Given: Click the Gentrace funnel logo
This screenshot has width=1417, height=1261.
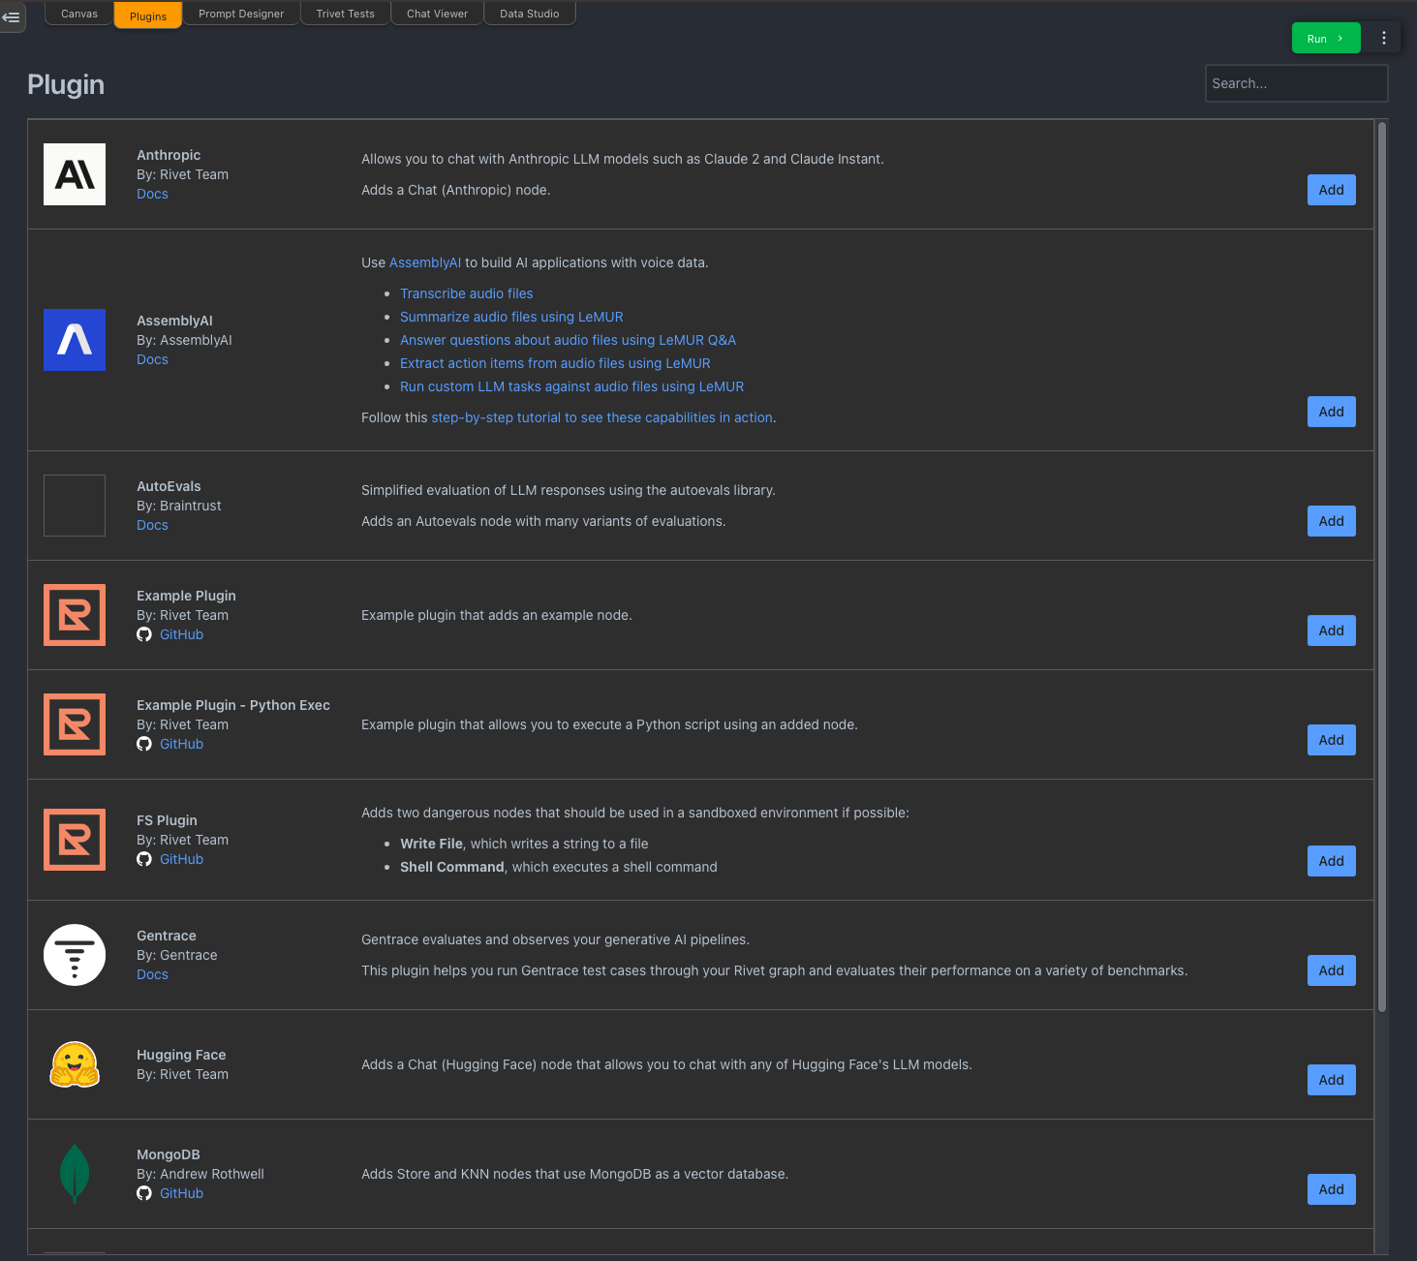Looking at the screenshot, I should [75, 955].
